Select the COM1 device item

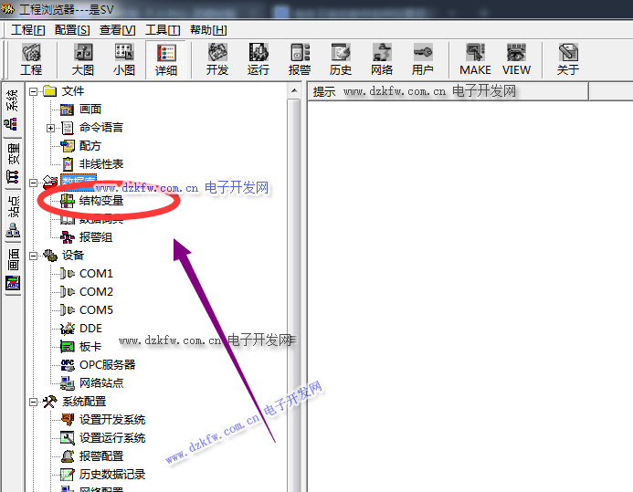(x=96, y=274)
